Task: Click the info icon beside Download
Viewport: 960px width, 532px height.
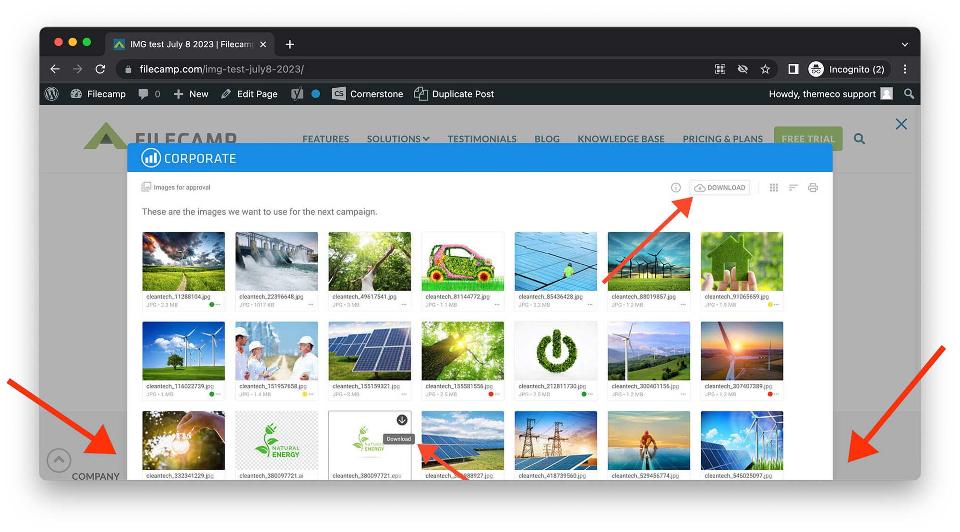Action: pos(675,188)
